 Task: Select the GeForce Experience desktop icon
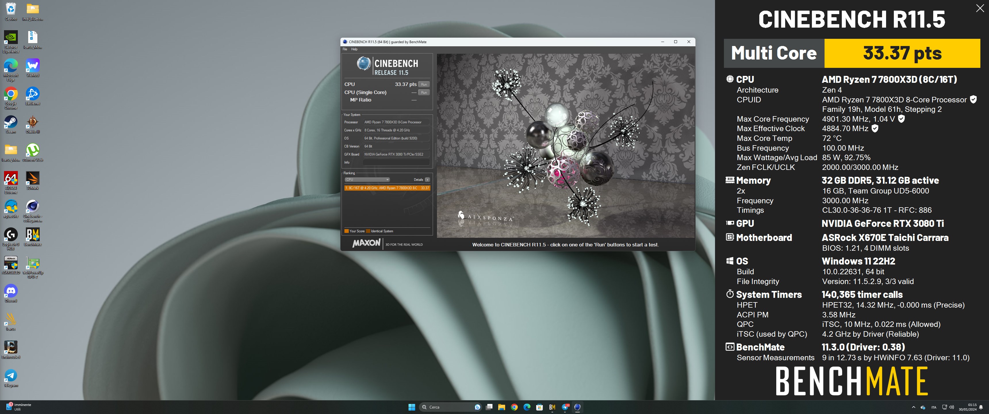[x=11, y=41]
